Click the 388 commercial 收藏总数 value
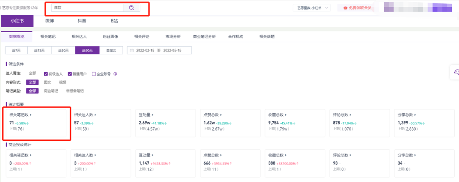Image resolution: width=459 pixels, height=182 pixels. coord(272,163)
